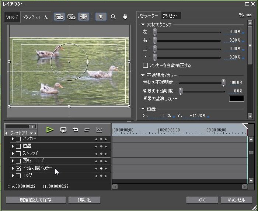Open the 背景の塗潰しカラー black swatch
This screenshot has width=258, height=211.
point(237,99)
